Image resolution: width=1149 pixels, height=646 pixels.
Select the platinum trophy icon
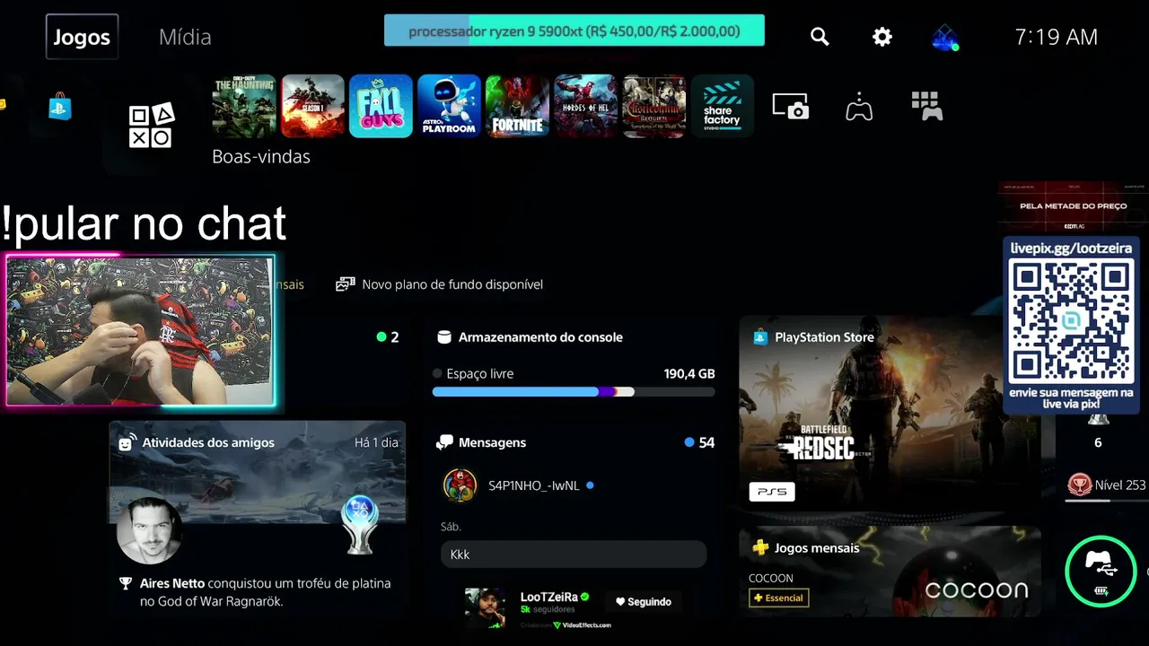pos(360,526)
